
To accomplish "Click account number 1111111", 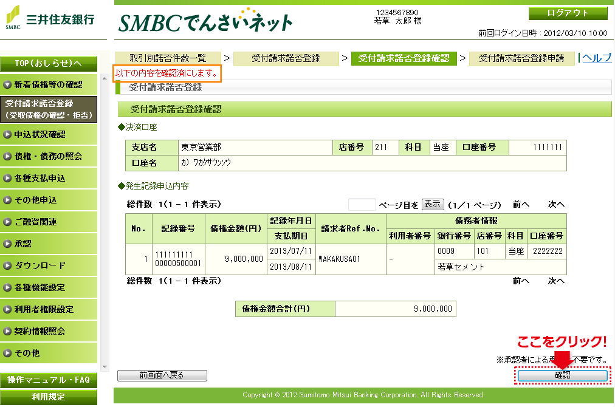I will point(548,148).
